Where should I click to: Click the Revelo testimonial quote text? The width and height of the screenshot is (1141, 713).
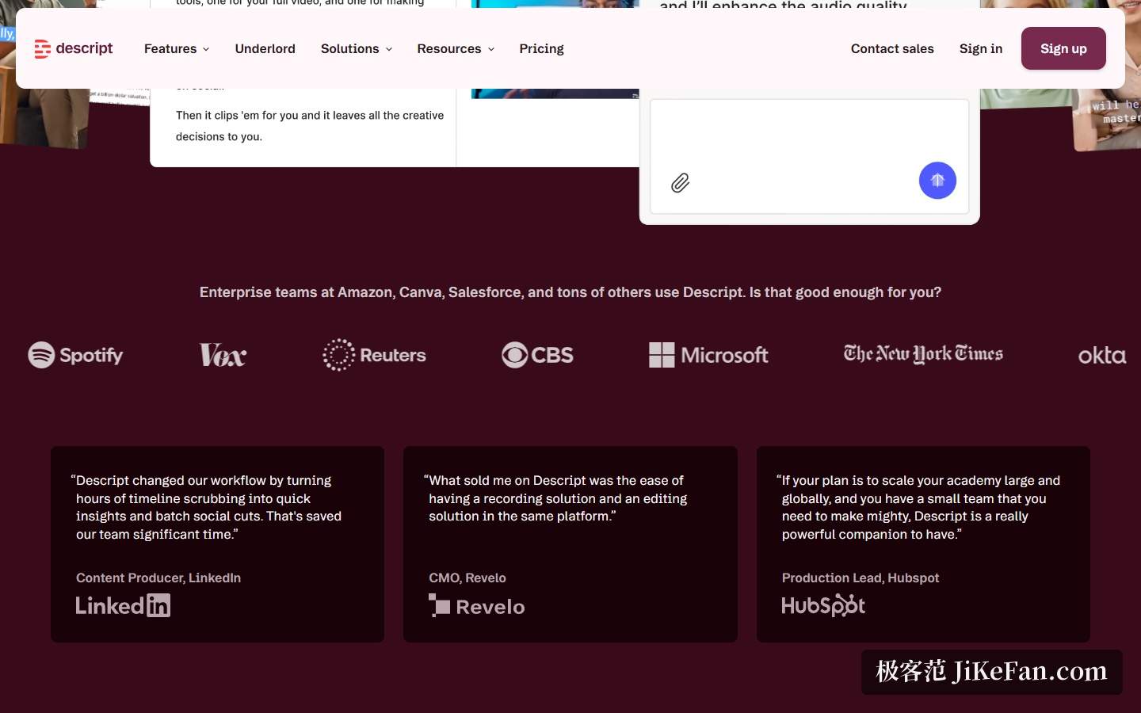click(555, 498)
